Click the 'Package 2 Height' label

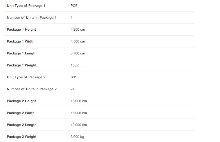point(21,101)
